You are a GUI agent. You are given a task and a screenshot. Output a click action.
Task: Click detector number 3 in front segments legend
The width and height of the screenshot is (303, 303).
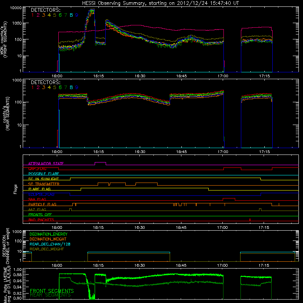click(x=44, y=15)
